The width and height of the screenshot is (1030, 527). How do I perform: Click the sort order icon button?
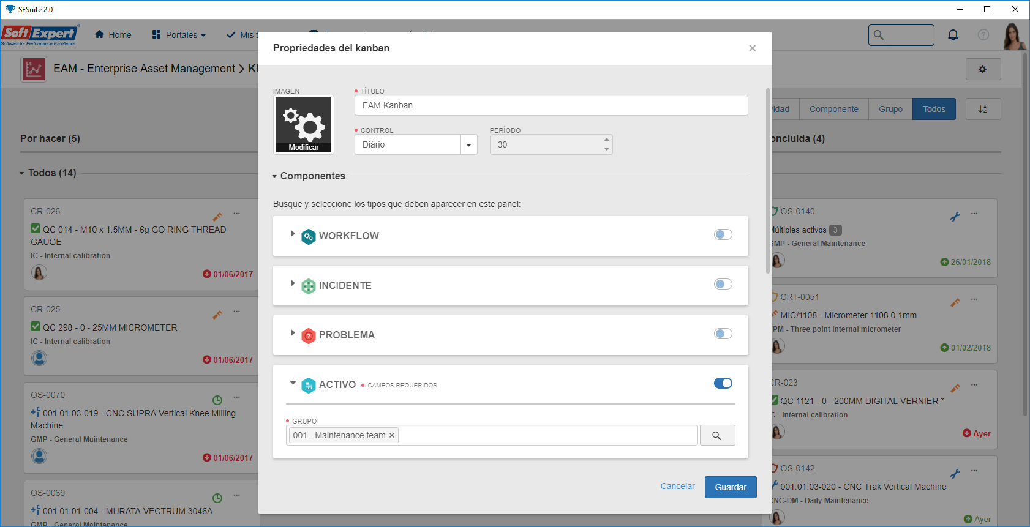click(983, 109)
